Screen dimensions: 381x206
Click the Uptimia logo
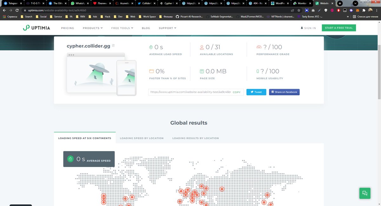[x=36, y=28]
